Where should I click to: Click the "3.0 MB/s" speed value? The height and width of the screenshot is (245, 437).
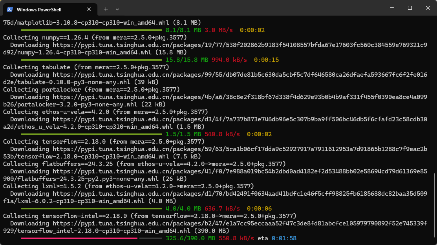point(218,30)
